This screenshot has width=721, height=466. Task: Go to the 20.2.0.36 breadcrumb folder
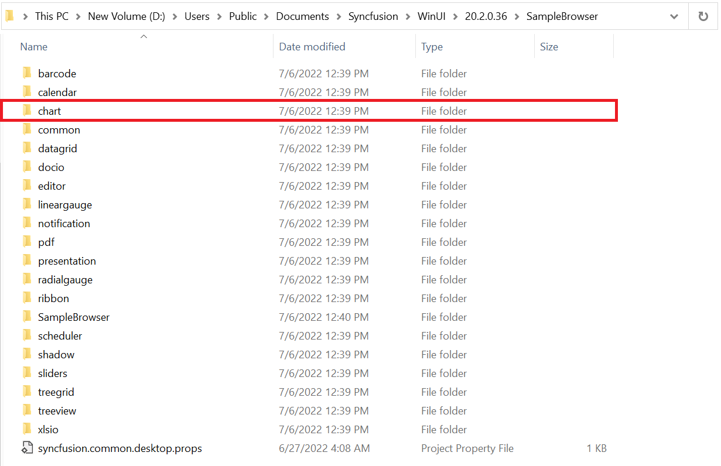(x=486, y=16)
